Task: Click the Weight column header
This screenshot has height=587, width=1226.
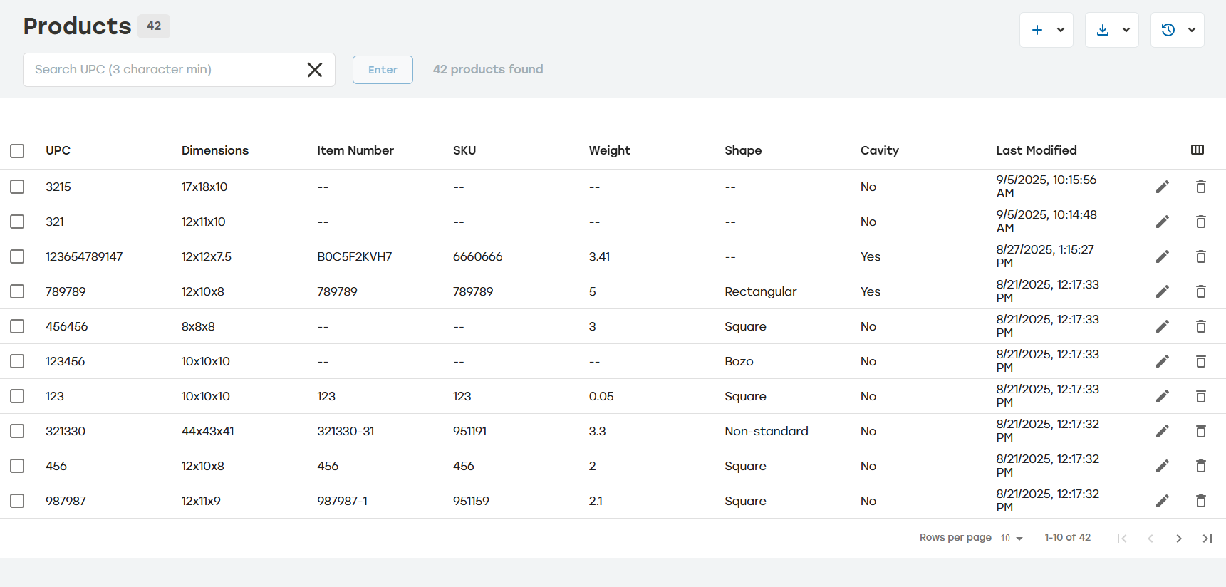Action: pyautogui.click(x=609, y=150)
